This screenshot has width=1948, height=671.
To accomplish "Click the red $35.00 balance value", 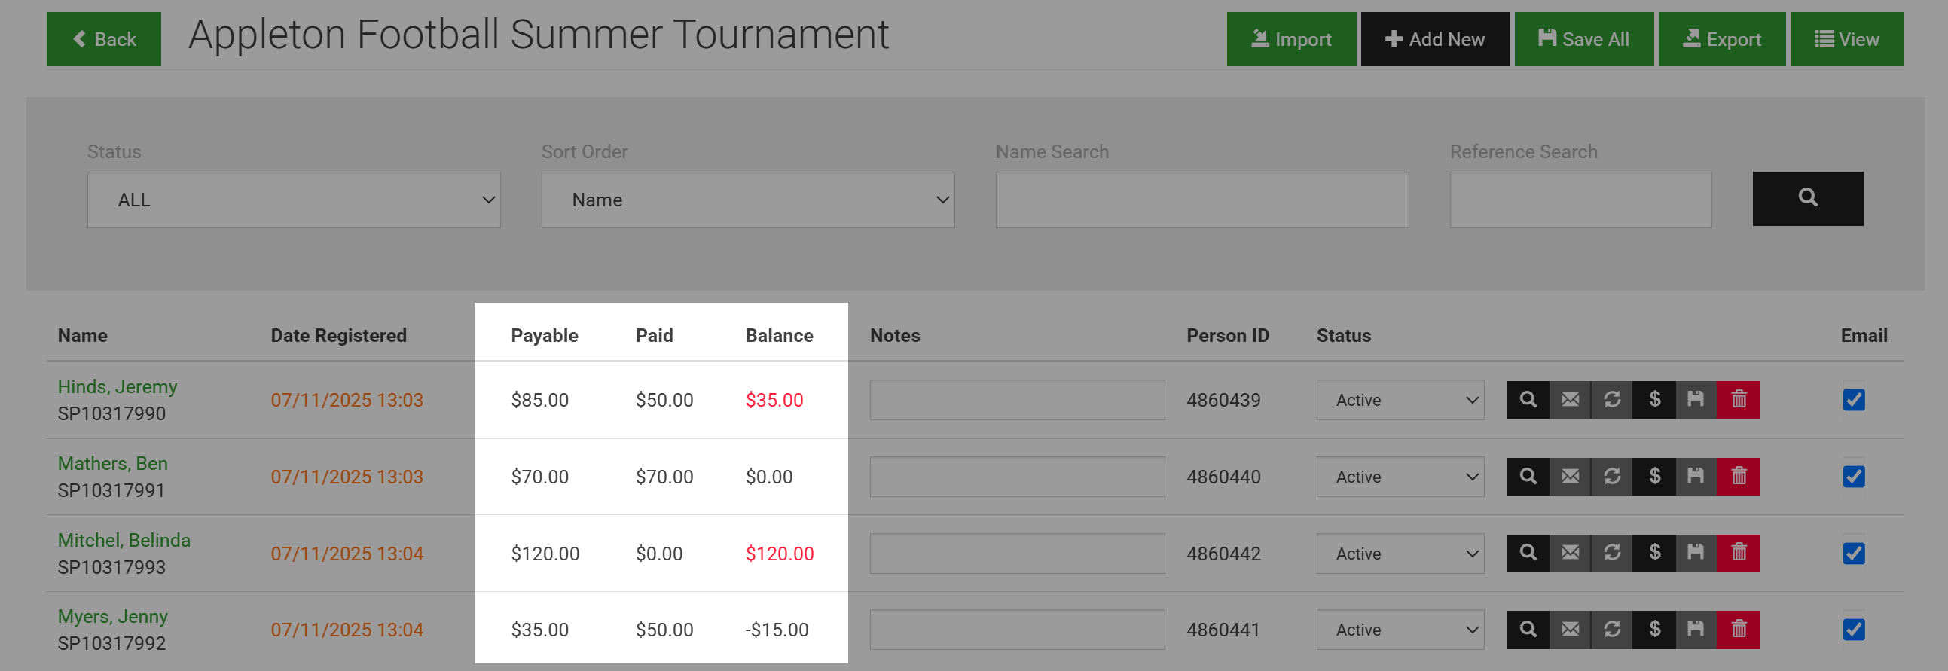I will click(x=774, y=401).
